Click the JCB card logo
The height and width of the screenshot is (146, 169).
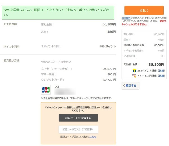46,90
